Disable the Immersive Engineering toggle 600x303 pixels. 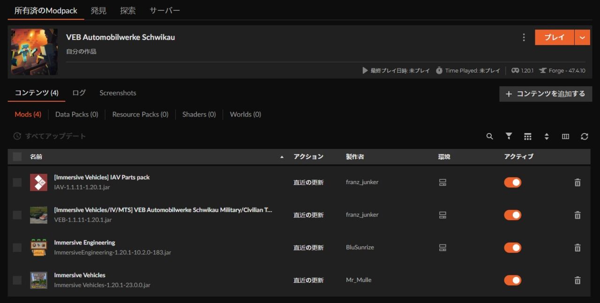[x=512, y=247]
